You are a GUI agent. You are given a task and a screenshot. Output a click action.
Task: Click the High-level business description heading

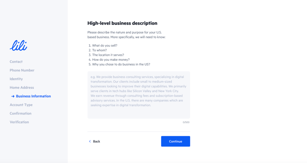pos(122,23)
